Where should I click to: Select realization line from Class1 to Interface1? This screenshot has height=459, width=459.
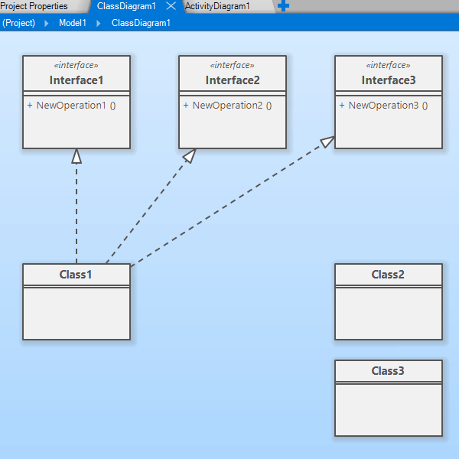pyautogui.click(x=76, y=211)
